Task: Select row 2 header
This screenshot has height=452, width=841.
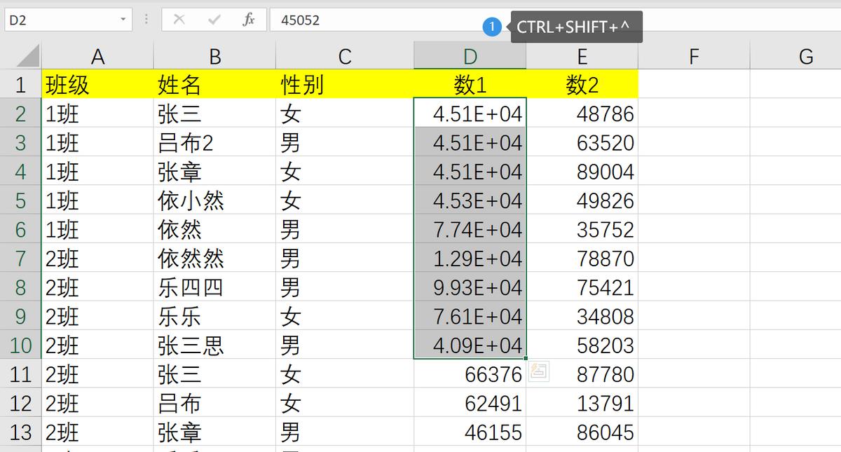Action: (x=20, y=113)
